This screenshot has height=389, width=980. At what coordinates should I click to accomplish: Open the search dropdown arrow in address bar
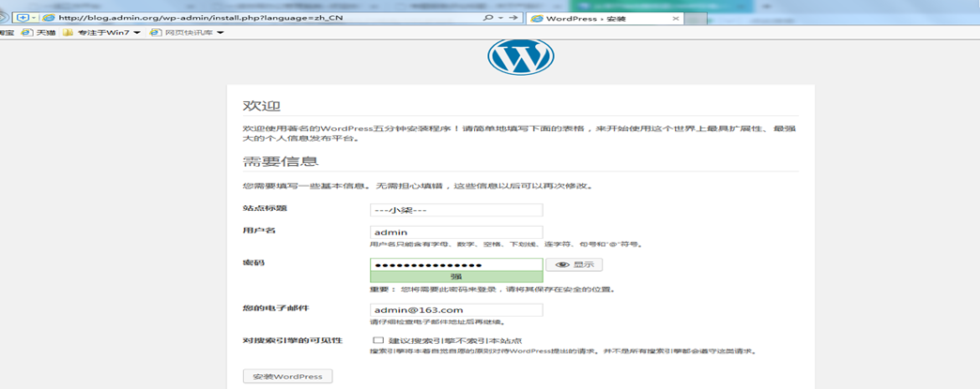(x=500, y=18)
